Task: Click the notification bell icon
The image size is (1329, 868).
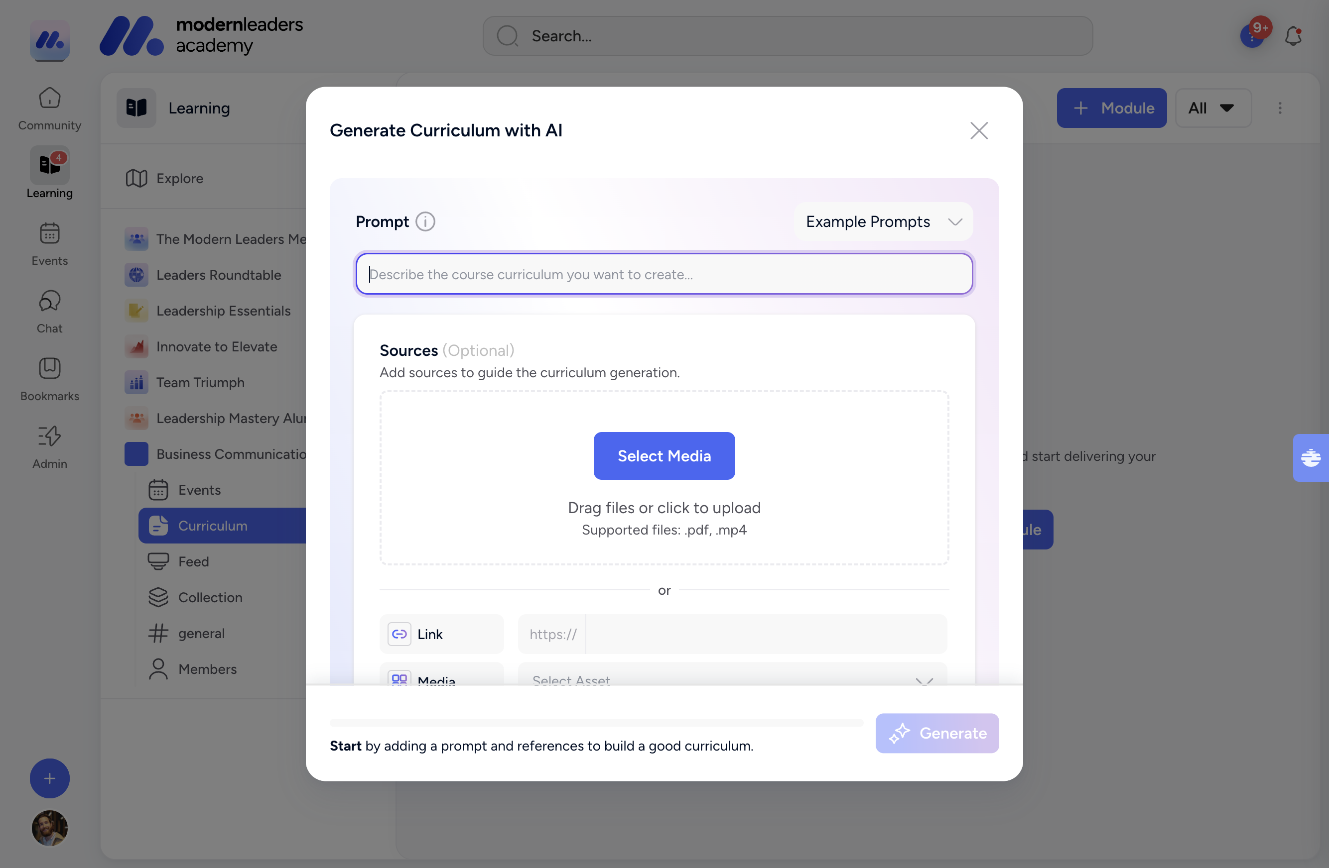Action: point(1292,35)
